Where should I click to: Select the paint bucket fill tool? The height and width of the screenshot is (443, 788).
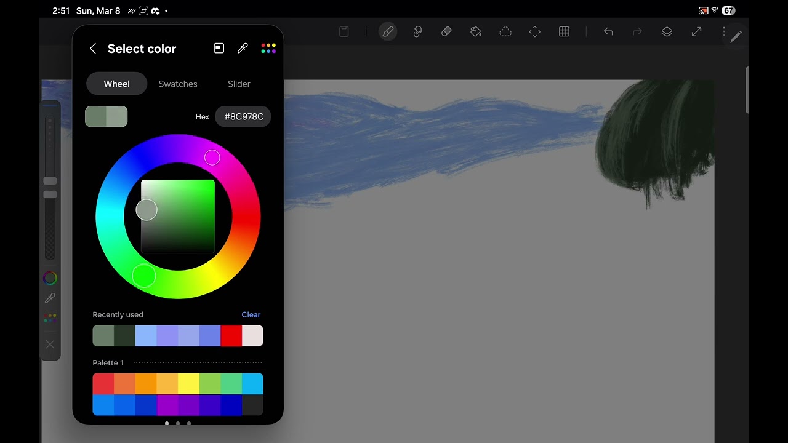point(476,31)
